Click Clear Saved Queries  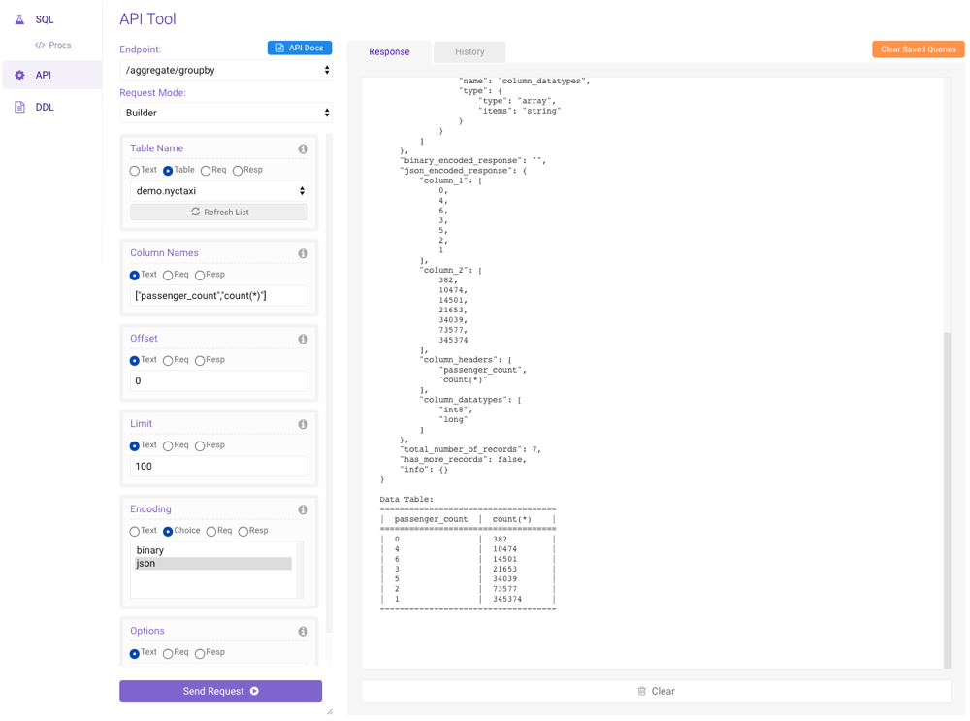click(918, 48)
